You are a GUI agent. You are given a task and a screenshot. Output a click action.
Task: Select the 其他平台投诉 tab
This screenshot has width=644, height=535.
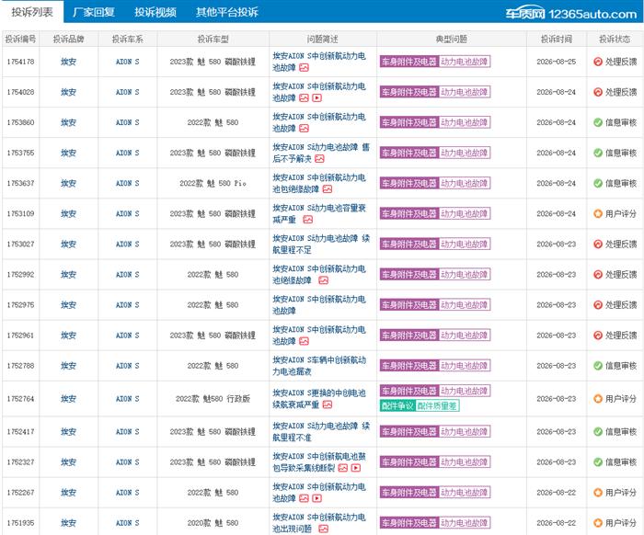click(x=226, y=12)
